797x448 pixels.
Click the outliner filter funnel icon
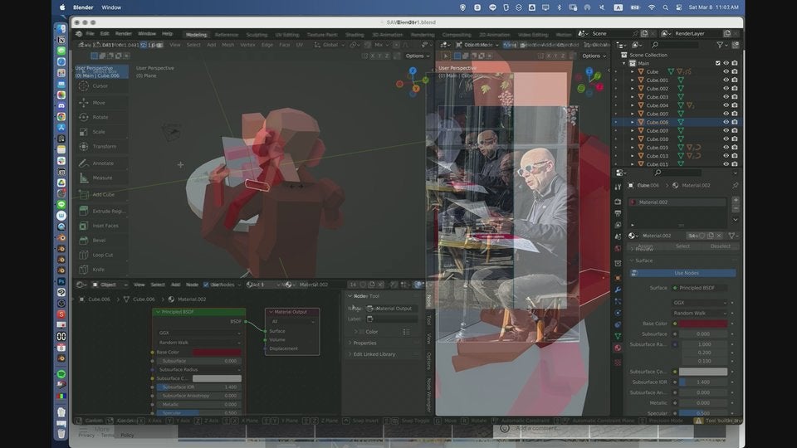pos(720,45)
